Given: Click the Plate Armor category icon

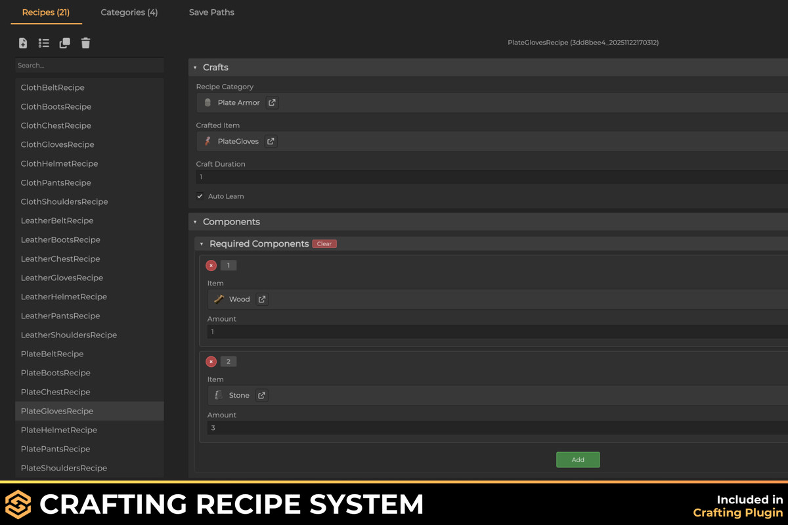Looking at the screenshot, I should tap(208, 102).
